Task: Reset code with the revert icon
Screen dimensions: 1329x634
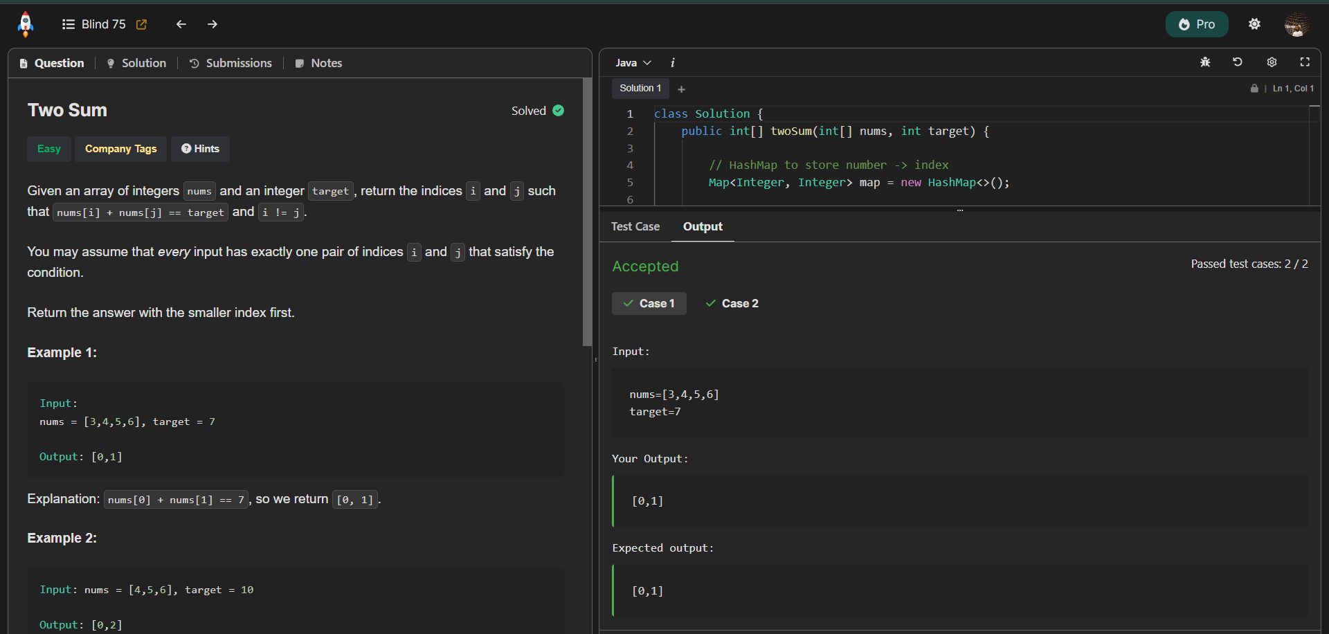Action: pyautogui.click(x=1238, y=62)
